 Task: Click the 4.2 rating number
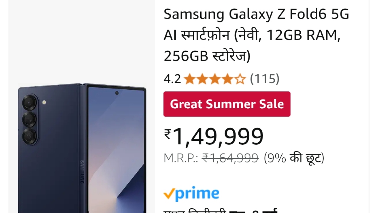[172, 79]
